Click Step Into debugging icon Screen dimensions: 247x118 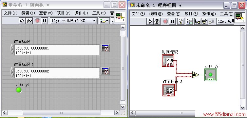click(198, 21)
